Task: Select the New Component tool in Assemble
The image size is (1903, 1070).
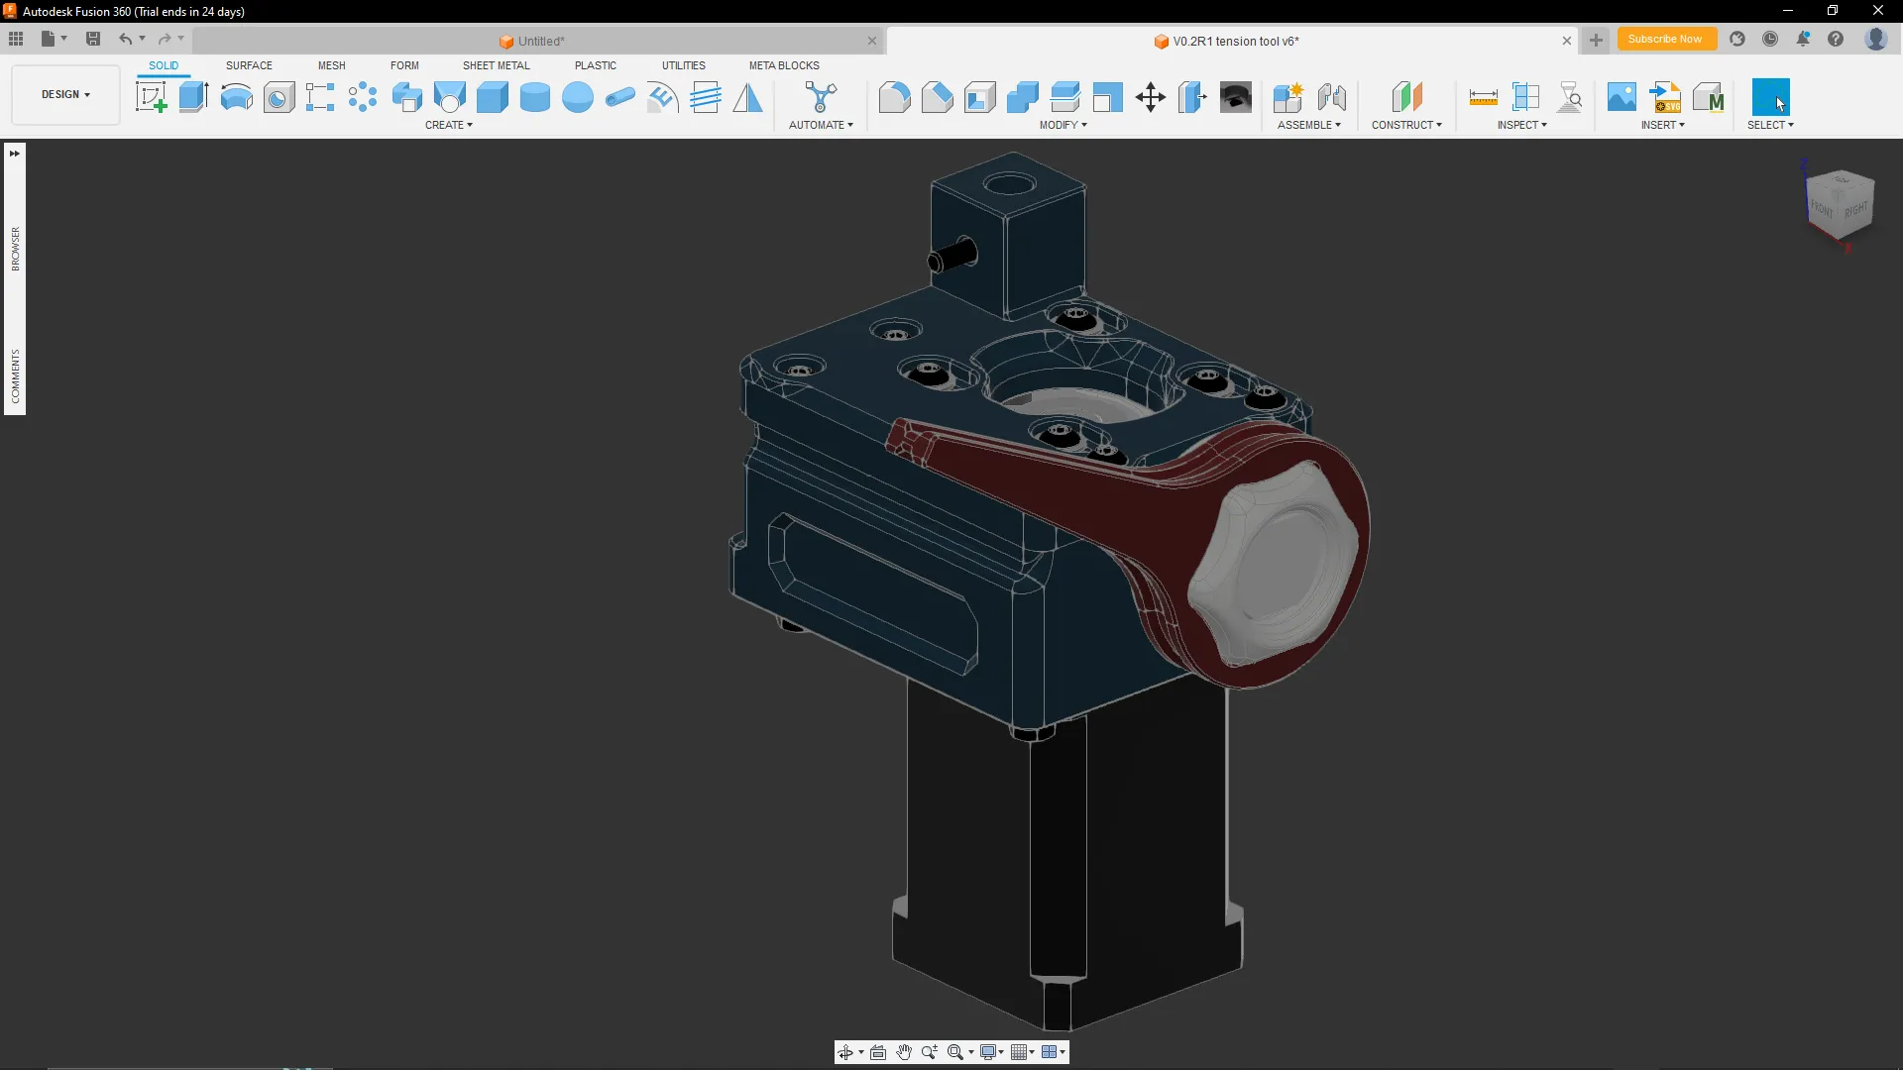Action: tap(1287, 97)
